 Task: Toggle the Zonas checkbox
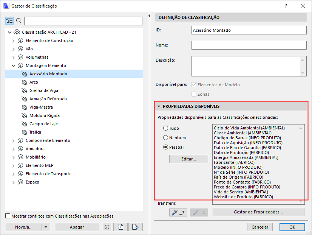pyautogui.click(x=194, y=94)
